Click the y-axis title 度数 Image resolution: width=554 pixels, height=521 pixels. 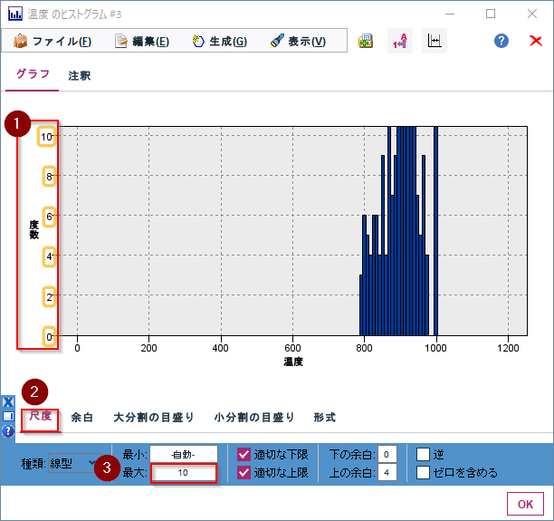(33, 229)
